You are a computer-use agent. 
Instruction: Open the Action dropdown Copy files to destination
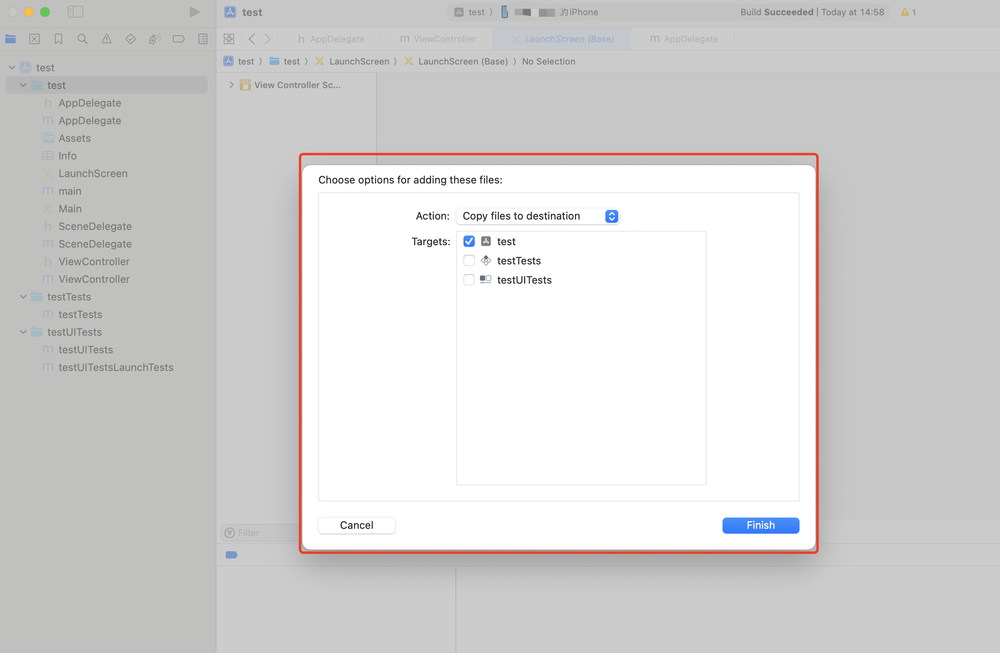click(538, 216)
